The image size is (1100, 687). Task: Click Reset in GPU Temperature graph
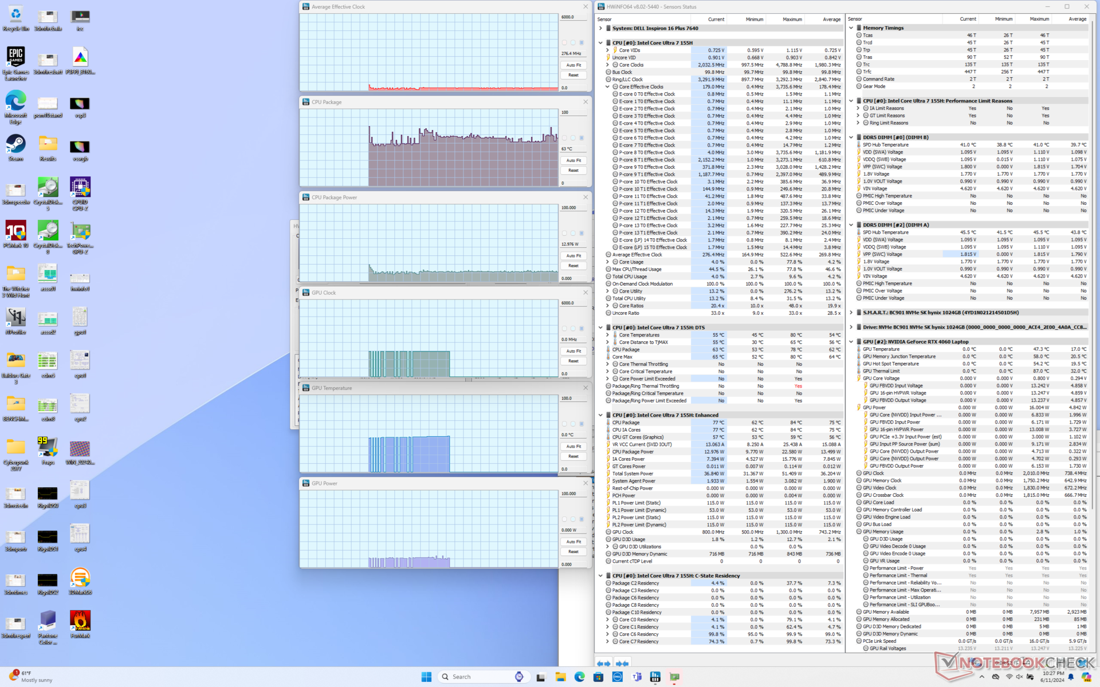573,456
